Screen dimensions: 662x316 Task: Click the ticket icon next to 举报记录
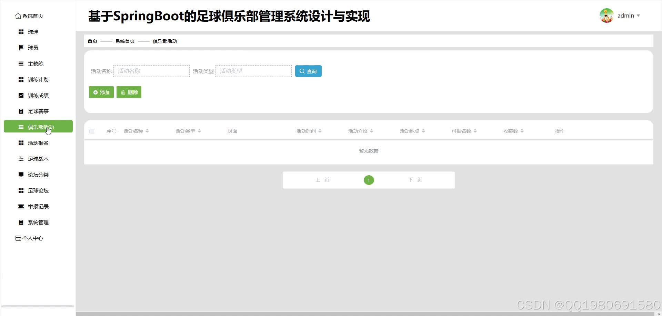(21, 206)
